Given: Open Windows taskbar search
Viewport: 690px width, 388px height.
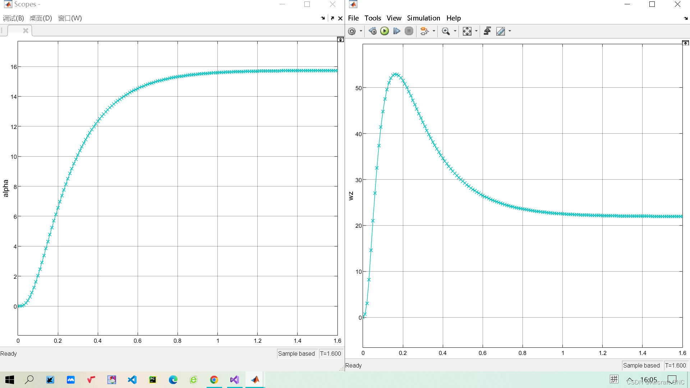Looking at the screenshot, I should click(x=29, y=380).
